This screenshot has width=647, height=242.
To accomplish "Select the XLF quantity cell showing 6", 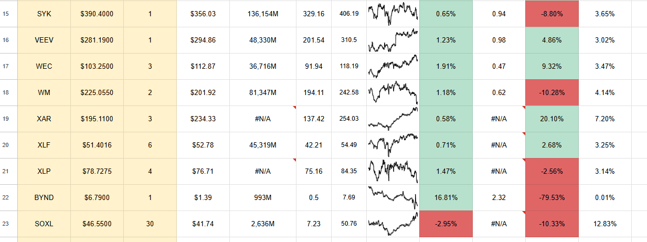I will (150, 145).
